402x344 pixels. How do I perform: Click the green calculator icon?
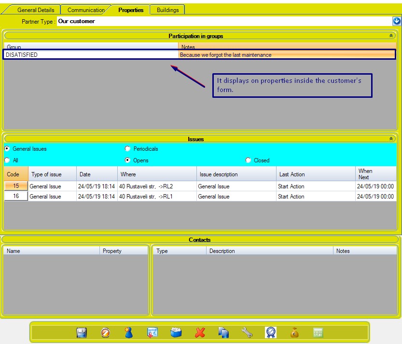click(x=318, y=332)
